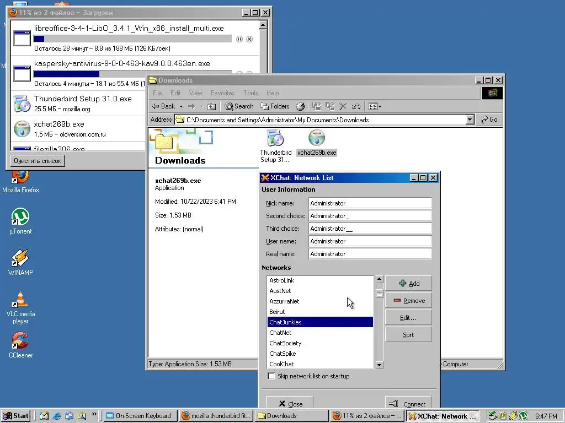This screenshot has width=565, height=423.
Task: Click Search in the Explorer toolbar
Action: pyautogui.click(x=239, y=106)
